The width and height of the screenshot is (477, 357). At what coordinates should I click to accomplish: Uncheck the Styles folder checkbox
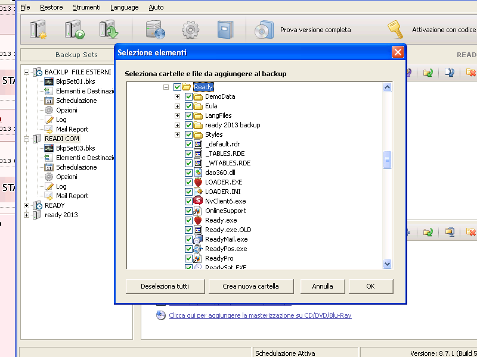pos(188,134)
